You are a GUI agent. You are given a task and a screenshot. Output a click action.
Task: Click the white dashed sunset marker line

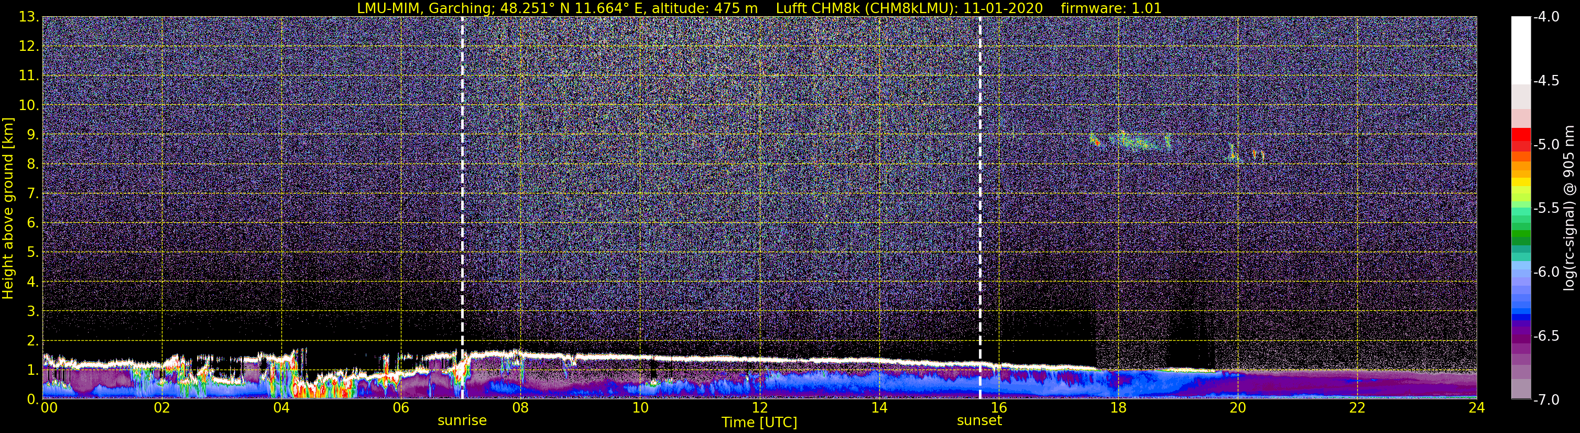pyautogui.click(x=980, y=207)
